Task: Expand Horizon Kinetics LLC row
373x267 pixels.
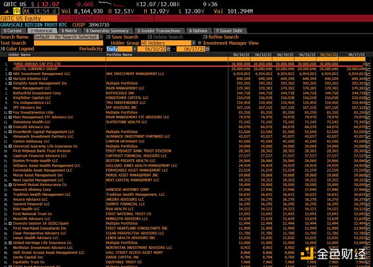Action: (x=10, y=79)
